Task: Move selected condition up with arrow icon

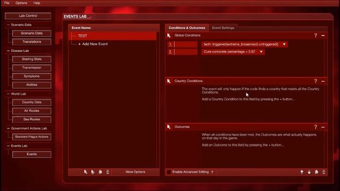Action: click(x=302, y=172)
